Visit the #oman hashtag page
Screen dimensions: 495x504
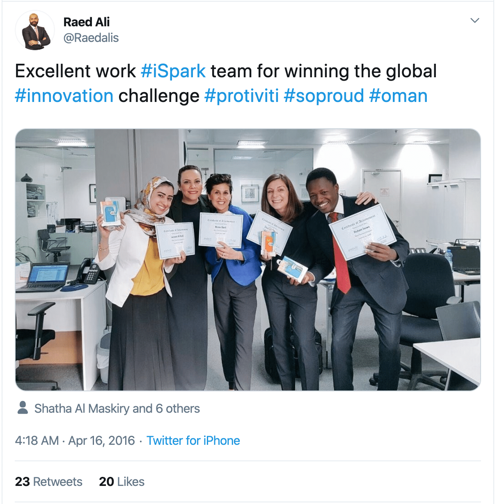click(398, 96)
